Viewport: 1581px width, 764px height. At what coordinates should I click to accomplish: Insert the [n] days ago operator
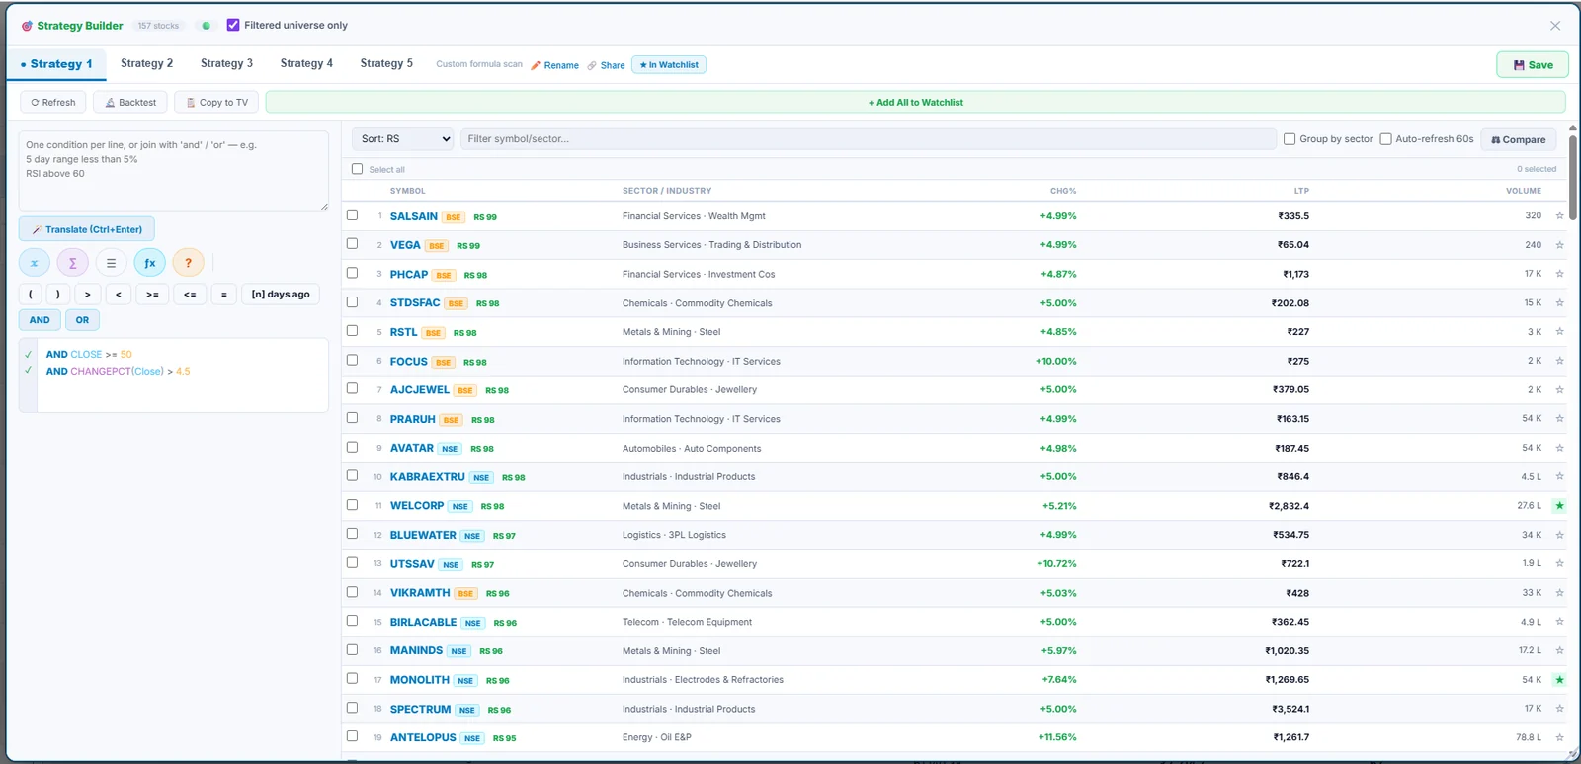tap(280, 294)
